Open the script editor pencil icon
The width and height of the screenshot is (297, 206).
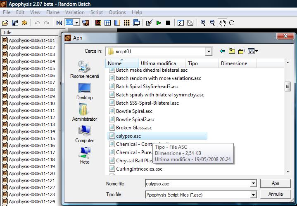pos(149,23)
